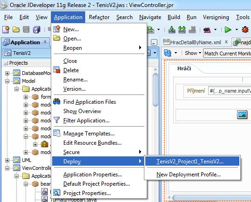The height and width of the screenshot is (202, 251).
Task: Select TenisV2_Project1_TenisV2... deployment profile
Action: tap(192, 161)
